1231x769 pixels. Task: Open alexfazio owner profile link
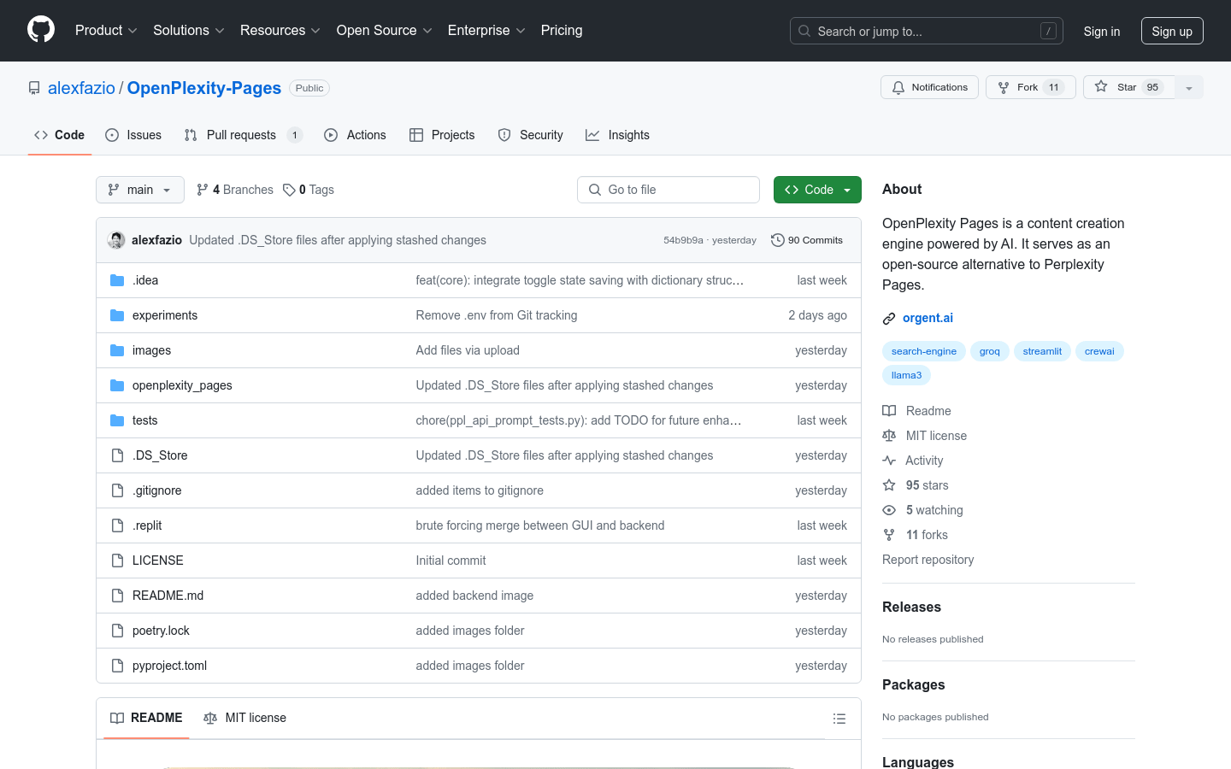pos(81,88)
